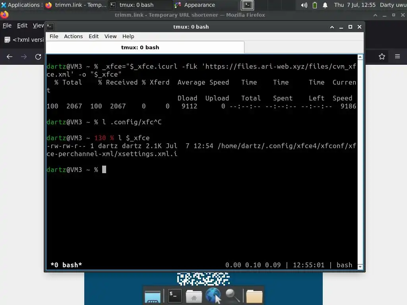Viewport: 407px width, 305px height.
Task: Select the '<?xml versi' Firefox tab
Action: (x=24, y=40)
